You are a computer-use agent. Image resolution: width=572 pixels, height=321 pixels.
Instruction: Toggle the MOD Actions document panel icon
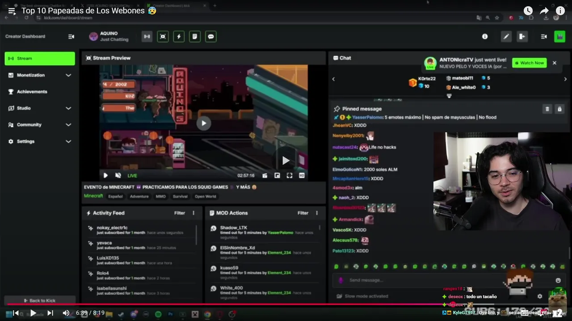[x=195, y=37]
